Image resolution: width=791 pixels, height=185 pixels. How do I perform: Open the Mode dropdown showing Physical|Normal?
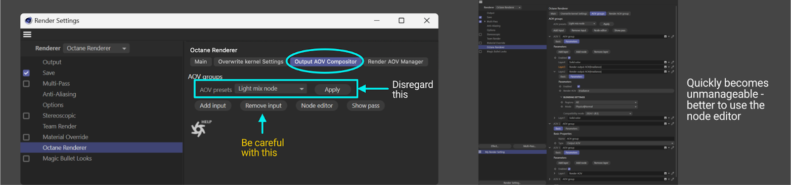[606, 107]
